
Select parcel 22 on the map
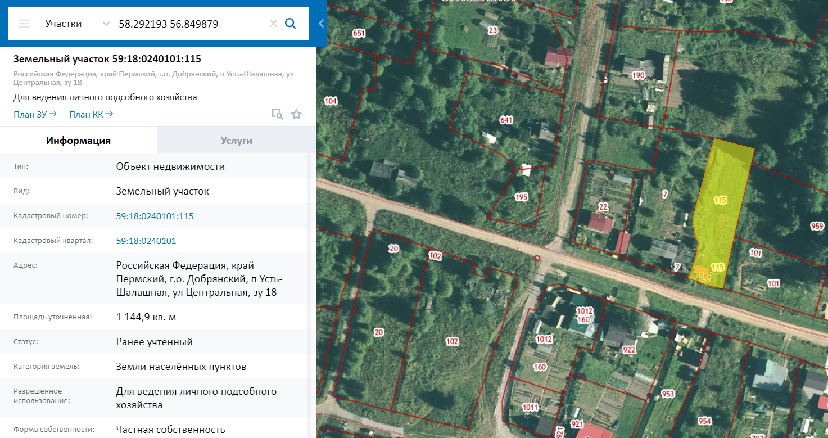[603, 207]
